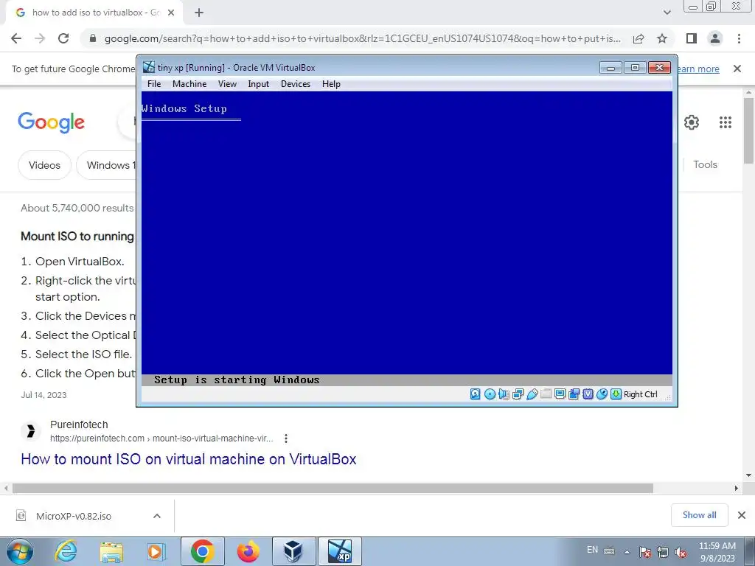This screenshot has width=755, height=566.
Task: Open Windows Media Player from taskbar
Action: (x=156, y=551)
